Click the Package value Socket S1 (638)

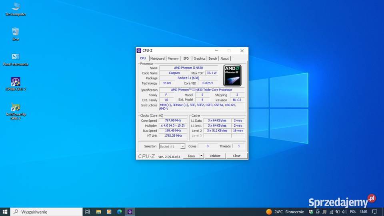[188, 78]
